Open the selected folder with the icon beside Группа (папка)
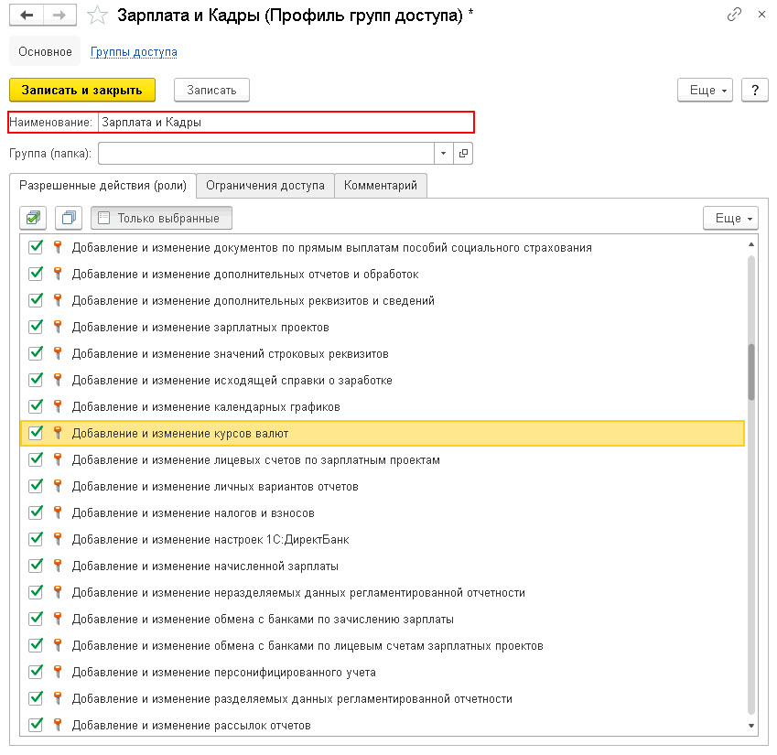 coord(463,153)
